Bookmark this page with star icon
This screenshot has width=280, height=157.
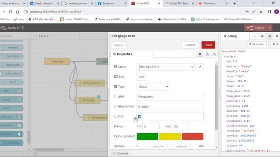[x=261, y=12]
